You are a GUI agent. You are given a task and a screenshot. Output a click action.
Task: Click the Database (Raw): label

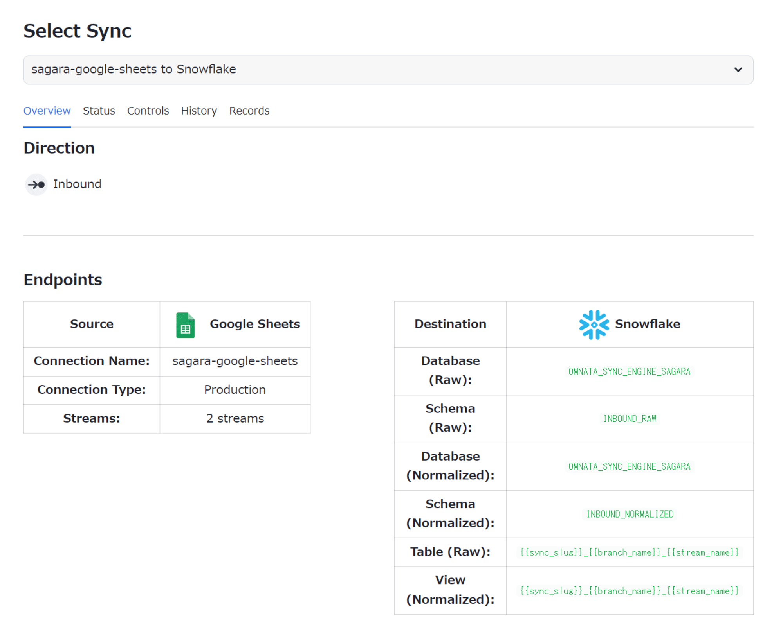(x=450, y=370)
